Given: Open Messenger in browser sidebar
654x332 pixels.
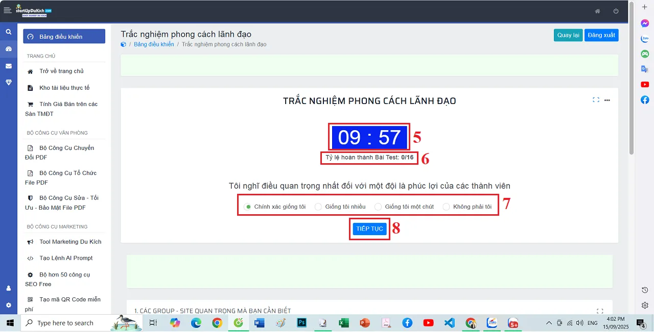Looking at the screenshot, I should click(x=645, y=23).
